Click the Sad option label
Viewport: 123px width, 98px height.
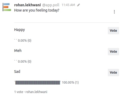pyautogui.click(x=17, y=72)
